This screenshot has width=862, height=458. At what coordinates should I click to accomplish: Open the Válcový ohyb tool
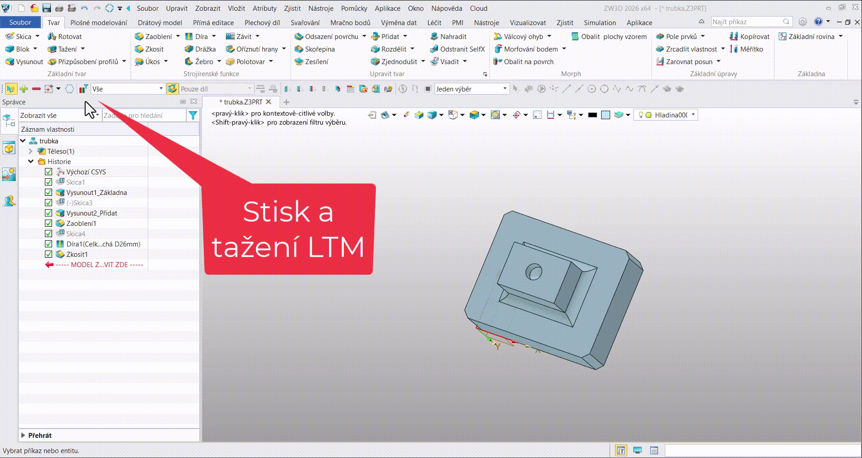point(519,36)
